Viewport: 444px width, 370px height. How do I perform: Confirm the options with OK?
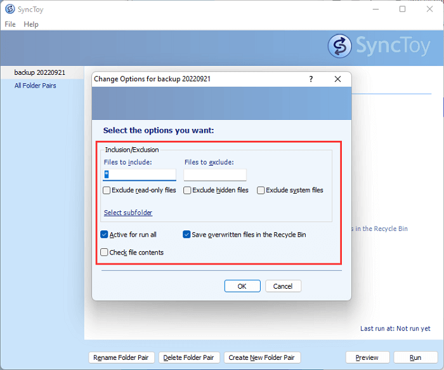click(x=242, y=286)
